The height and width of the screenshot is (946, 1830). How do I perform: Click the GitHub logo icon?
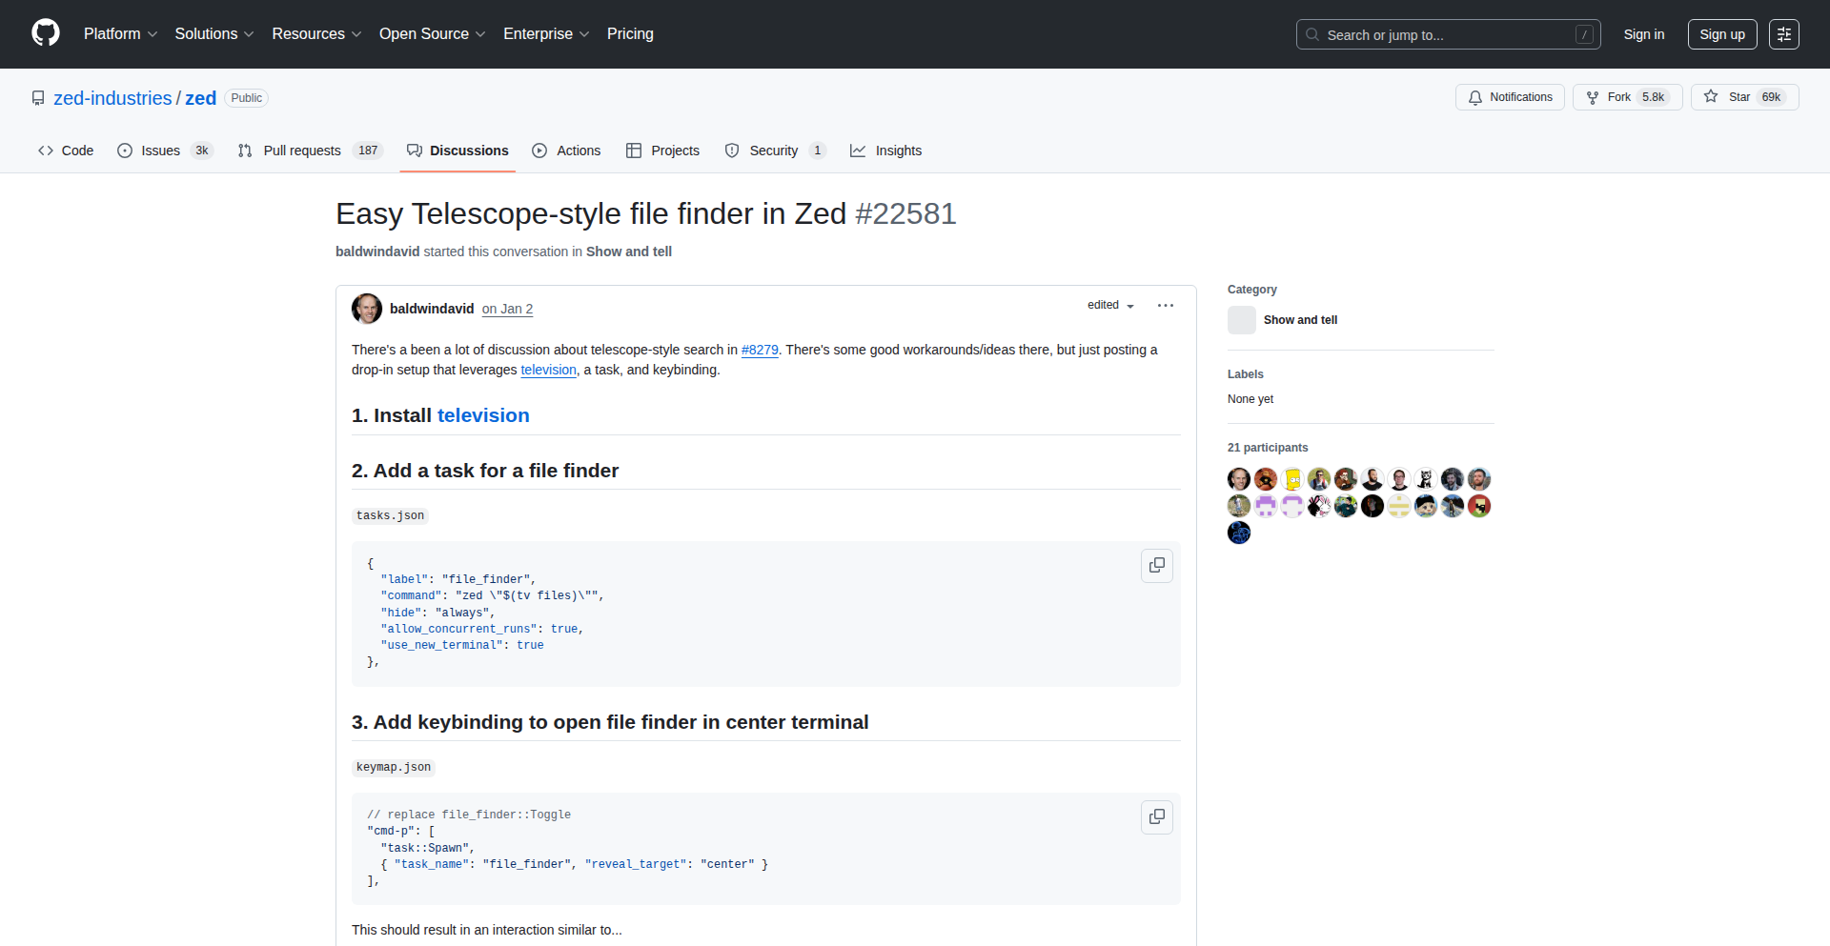click(x=45, y=33)
